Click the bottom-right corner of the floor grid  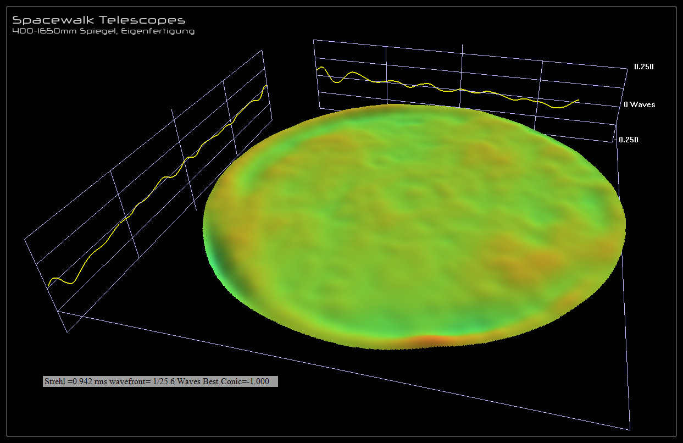coord(630,430)
